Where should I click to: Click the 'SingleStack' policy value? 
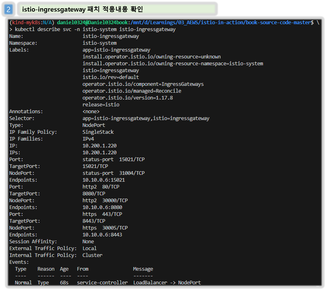tap(98, 132)
